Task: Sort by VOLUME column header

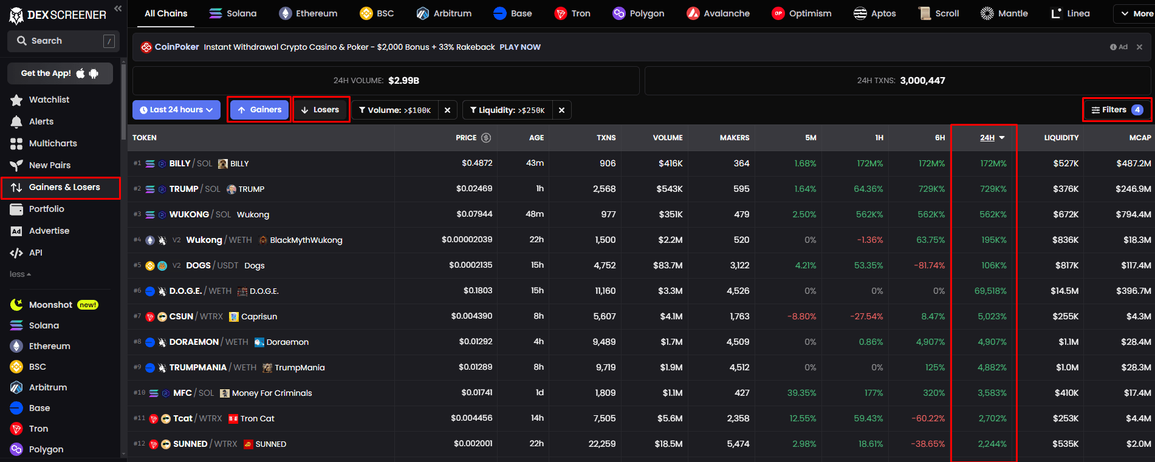Action: click(668, 138)
